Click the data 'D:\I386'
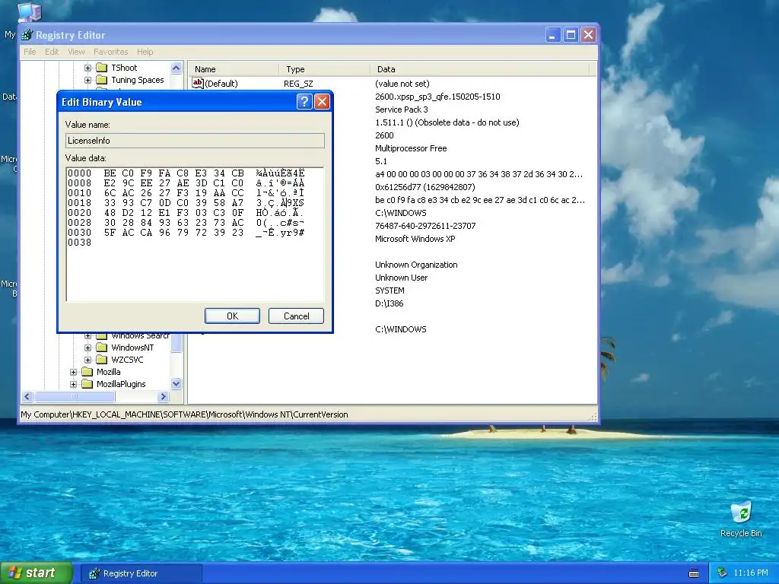The image size is (779, 584). (x=389, y=303)
